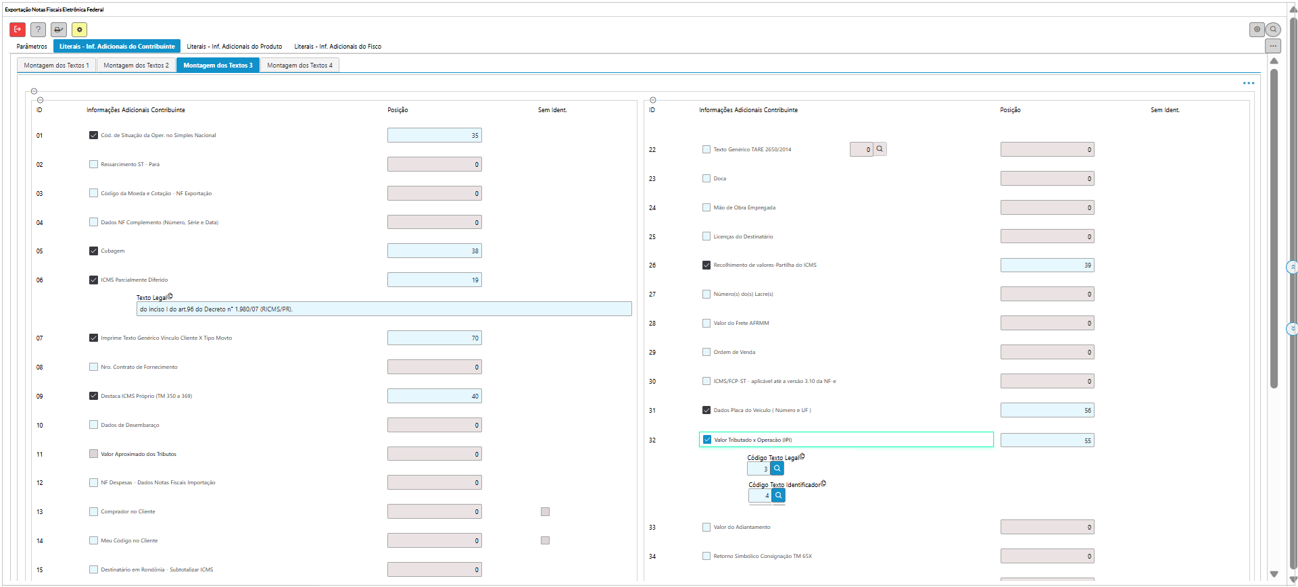1298x587 pixels.
Task: Open the blue three-dots panel options menu
Action: pyautogui.click(x=1248, y=84)
